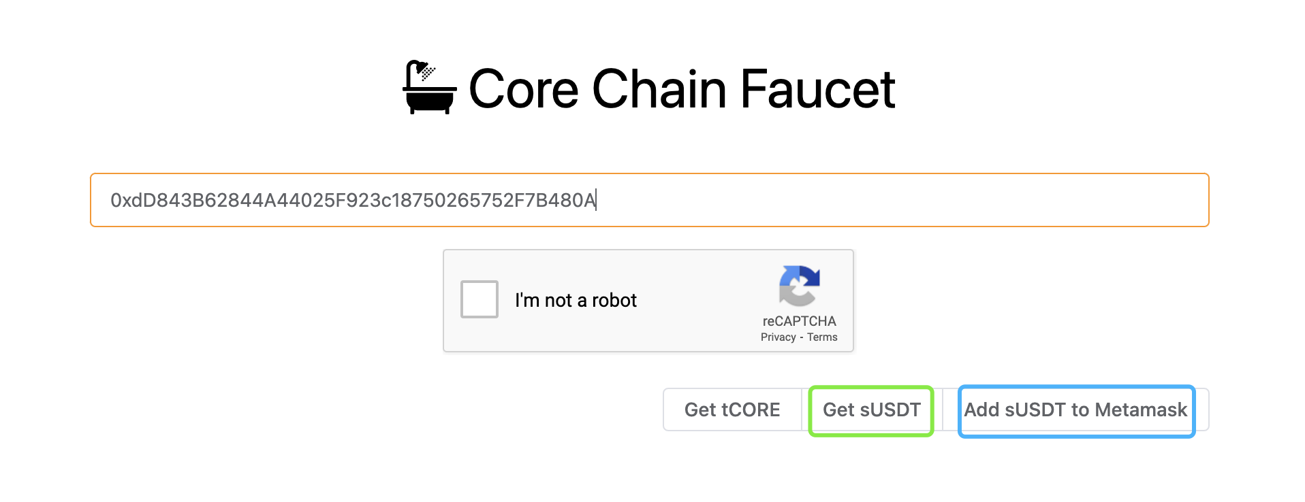Click the reCAPTCHA logo icon
The image size is (1305, 502).
point(799,286)
